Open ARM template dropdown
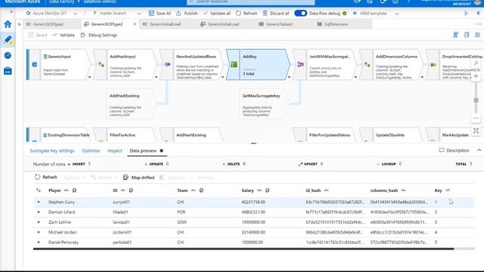The image size is (484, 272). coord(376,14)
